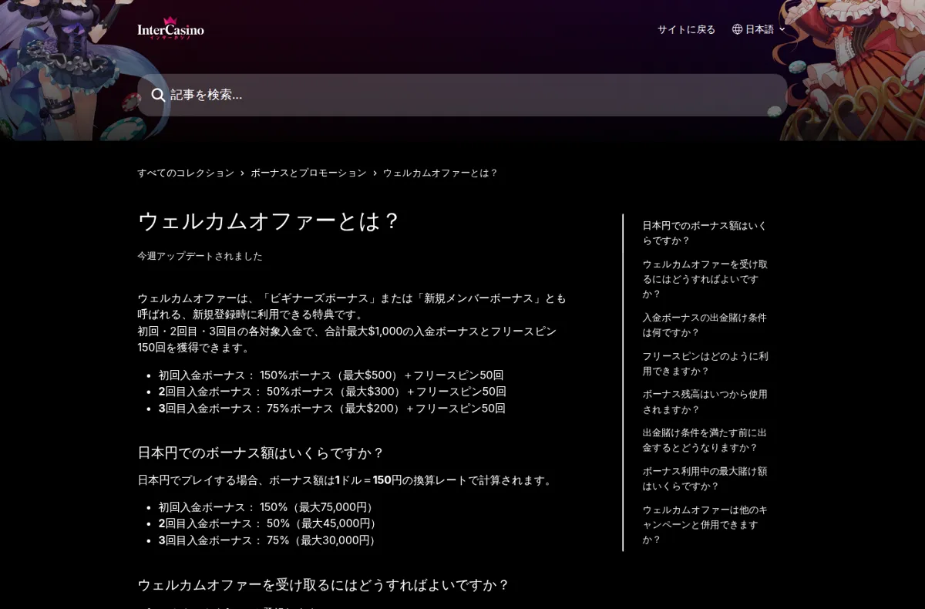Jump to 他のキャンペーンと併用できますか sidebar link

705,524
